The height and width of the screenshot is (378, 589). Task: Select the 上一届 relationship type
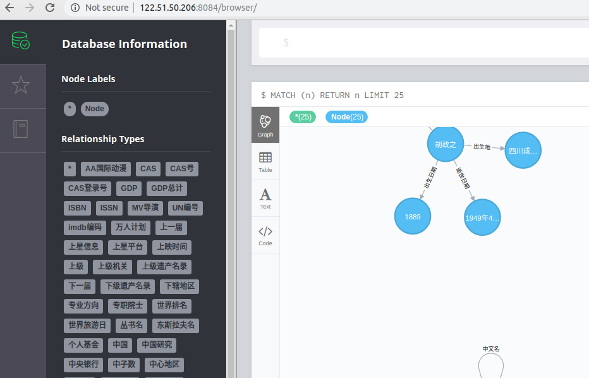coord(171,228)
